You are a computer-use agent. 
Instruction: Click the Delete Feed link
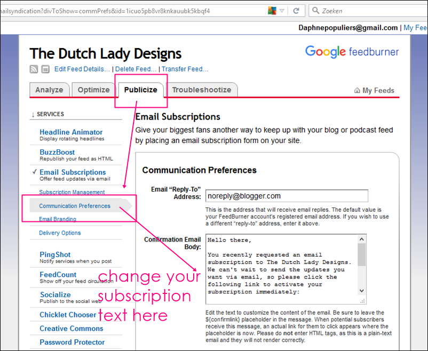pyautogui.click(x=136, y=69)
